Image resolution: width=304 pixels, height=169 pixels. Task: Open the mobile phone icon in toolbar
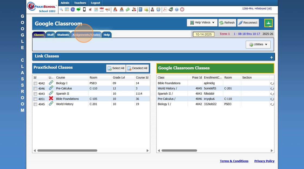coord(84,9)
